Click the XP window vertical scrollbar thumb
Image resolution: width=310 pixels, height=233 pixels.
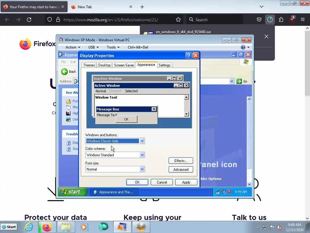pyautogui.click(x=249, y=136)
